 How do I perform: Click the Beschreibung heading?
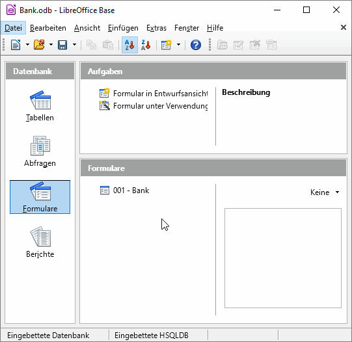tap(246, 92)
